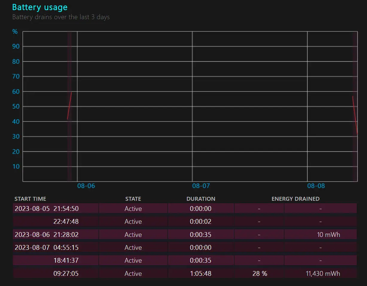367x286 pixels.
Task: Select the row starting at 18:41:37
Action: (185, 260)
